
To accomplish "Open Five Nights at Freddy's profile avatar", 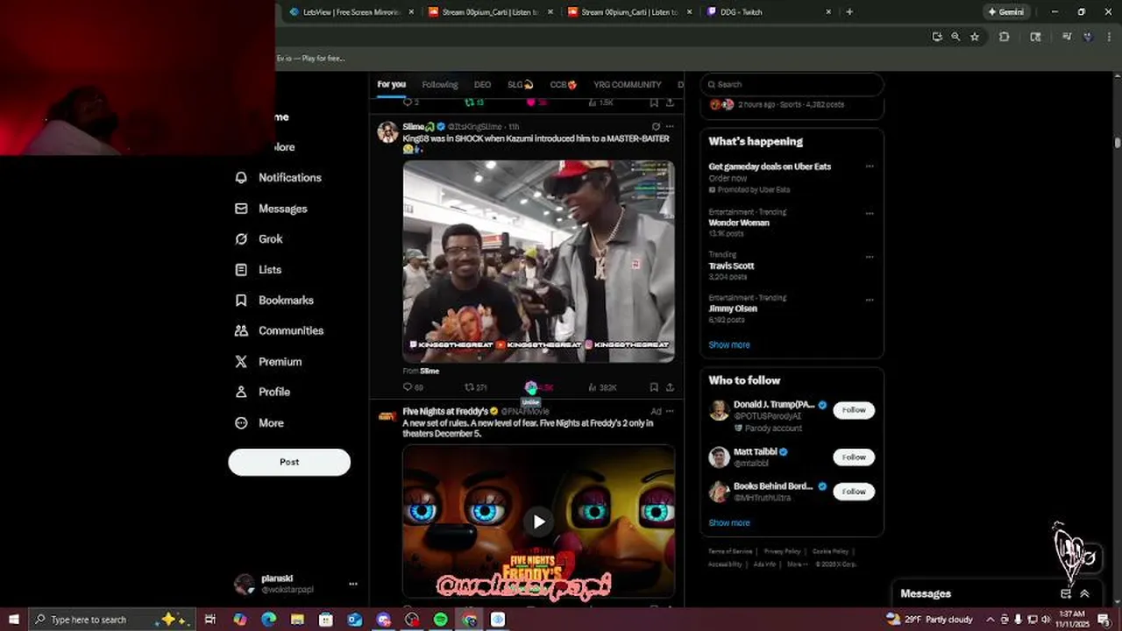I will 387,416.
